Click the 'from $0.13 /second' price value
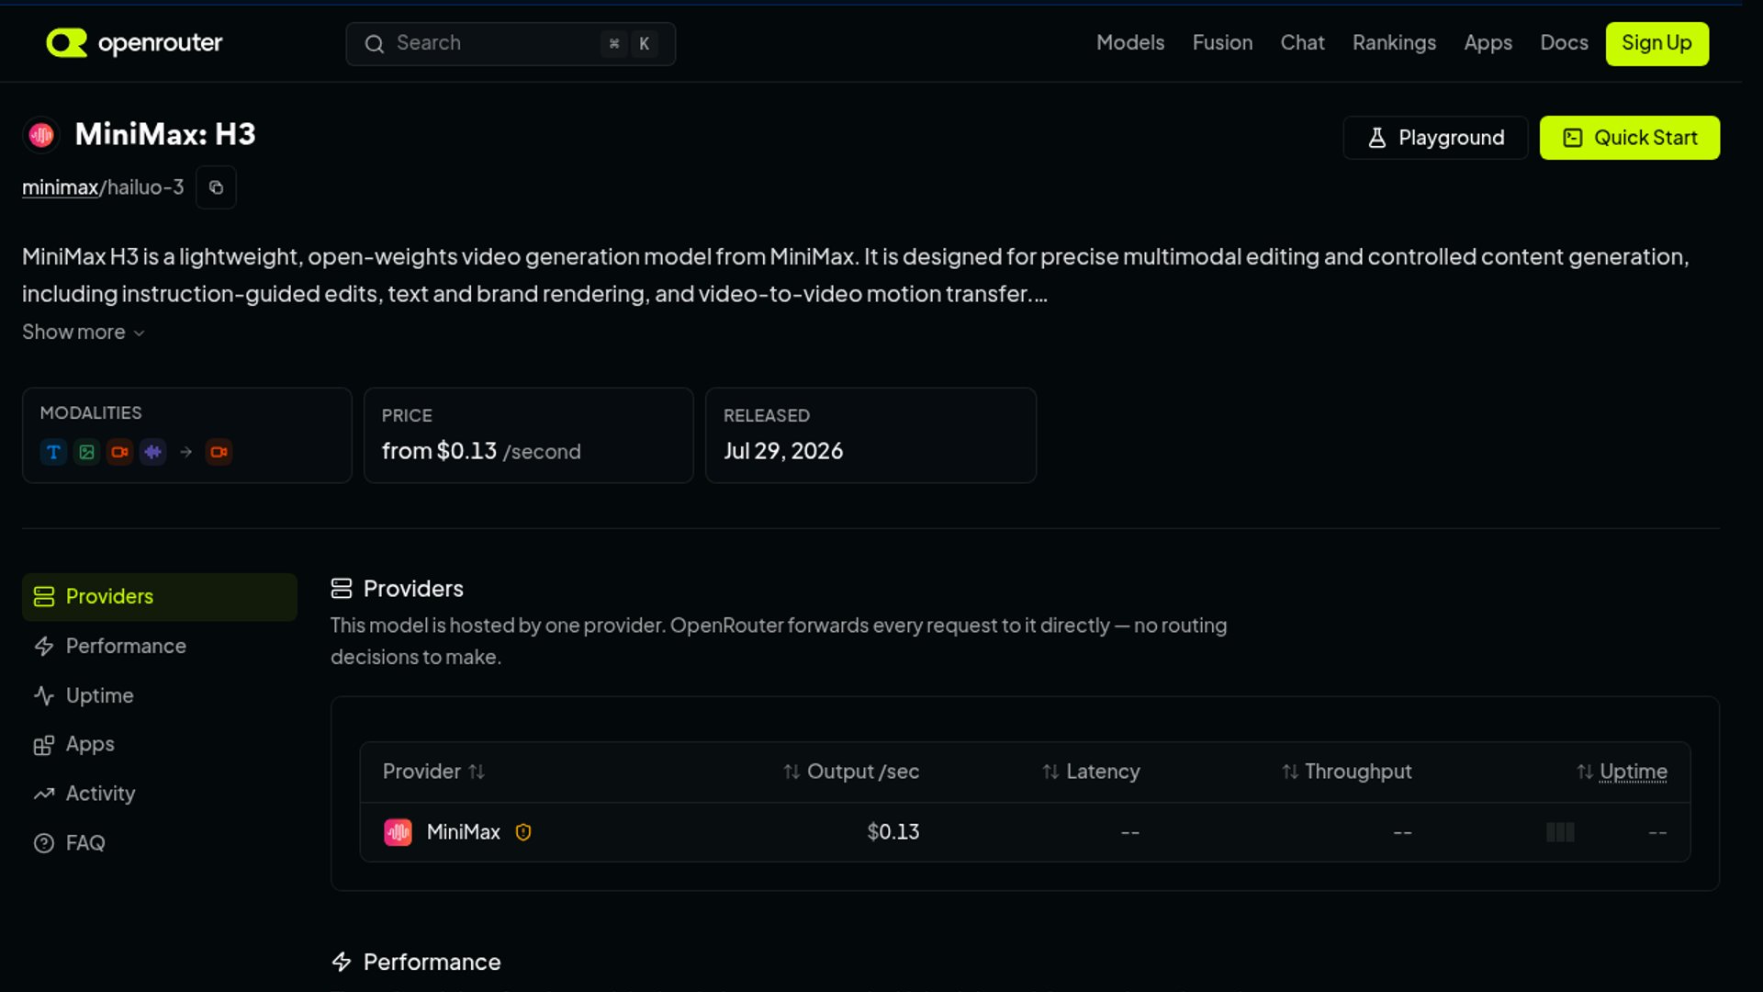1763x992 pixels. point(481,451)
